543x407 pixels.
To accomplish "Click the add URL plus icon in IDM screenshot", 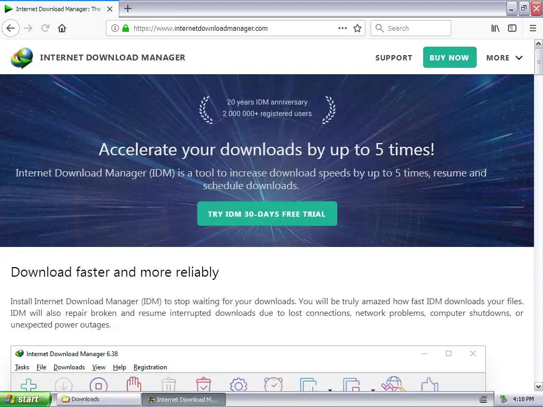I will point(29,385).
